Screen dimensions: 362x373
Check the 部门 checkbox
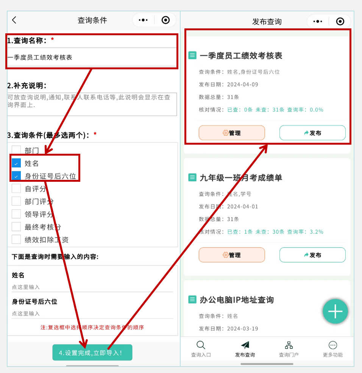[x=16, y=150]
